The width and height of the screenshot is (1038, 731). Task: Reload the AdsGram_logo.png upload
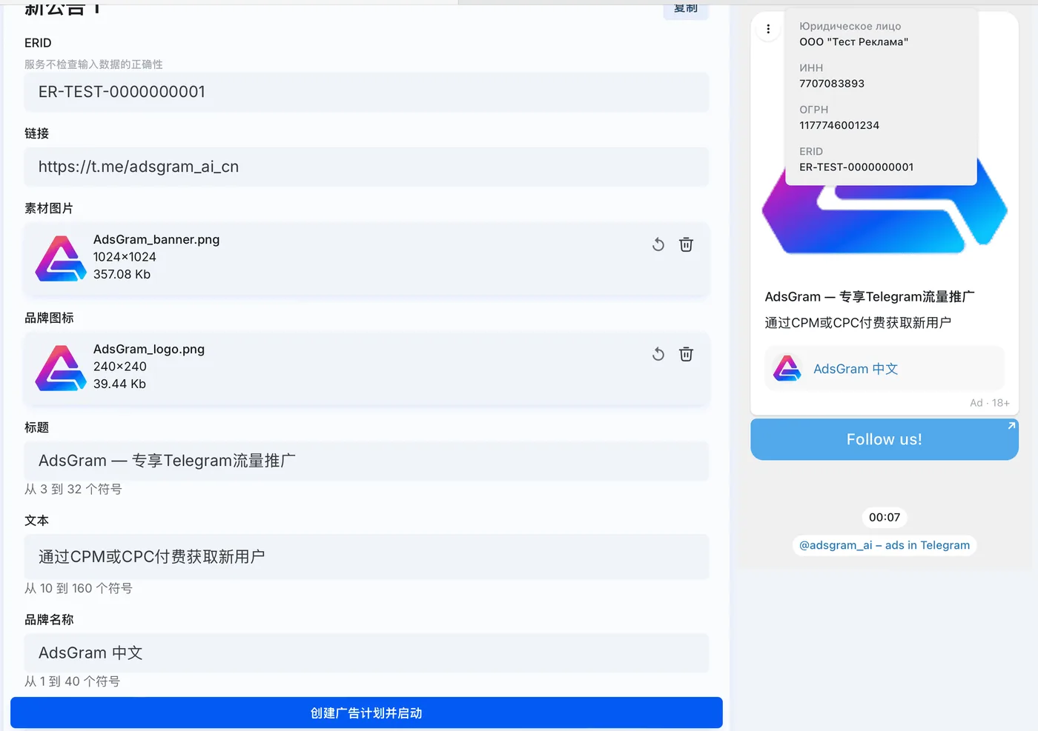(x=658, y=354)
